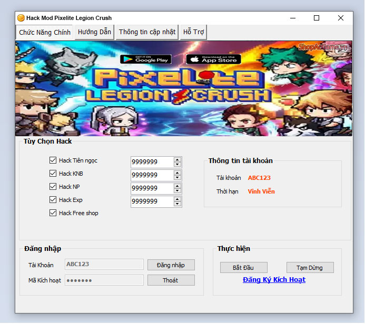Toggle the Hack Free shop checkbox
Screen dimensions: 365x324
tap(53, 213)
